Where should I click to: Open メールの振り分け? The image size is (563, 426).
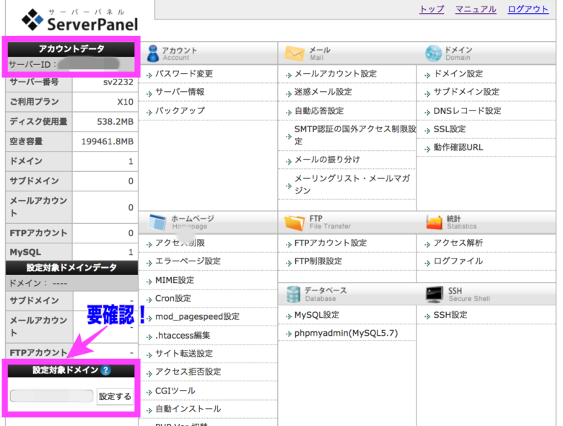tap(327, 160)
